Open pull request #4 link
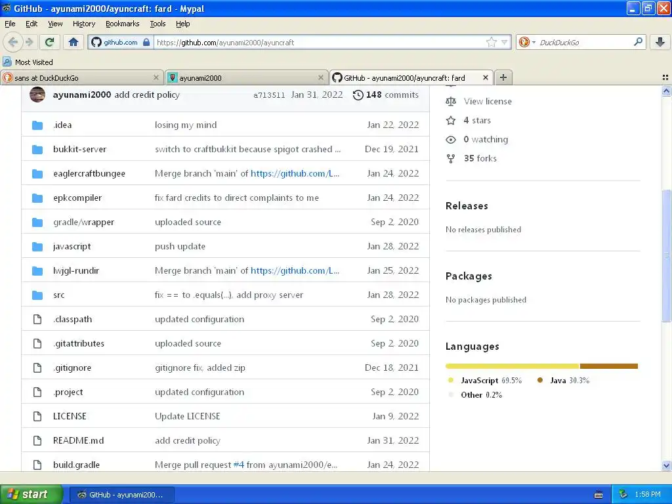672x504 pixels. point(239,465)
